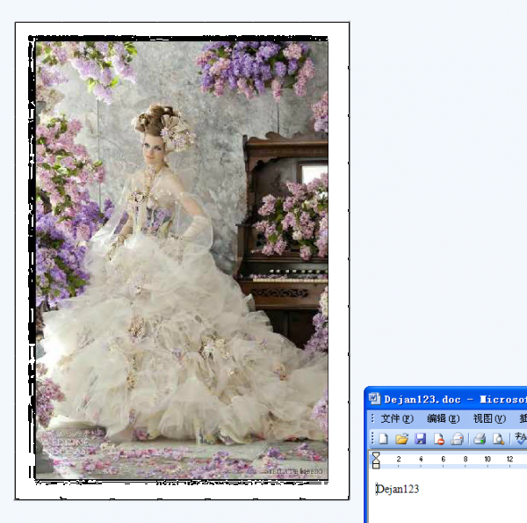The image size is (527, 523).
Task: Print the document with the printer icon
Action: [x=480, y=439]
